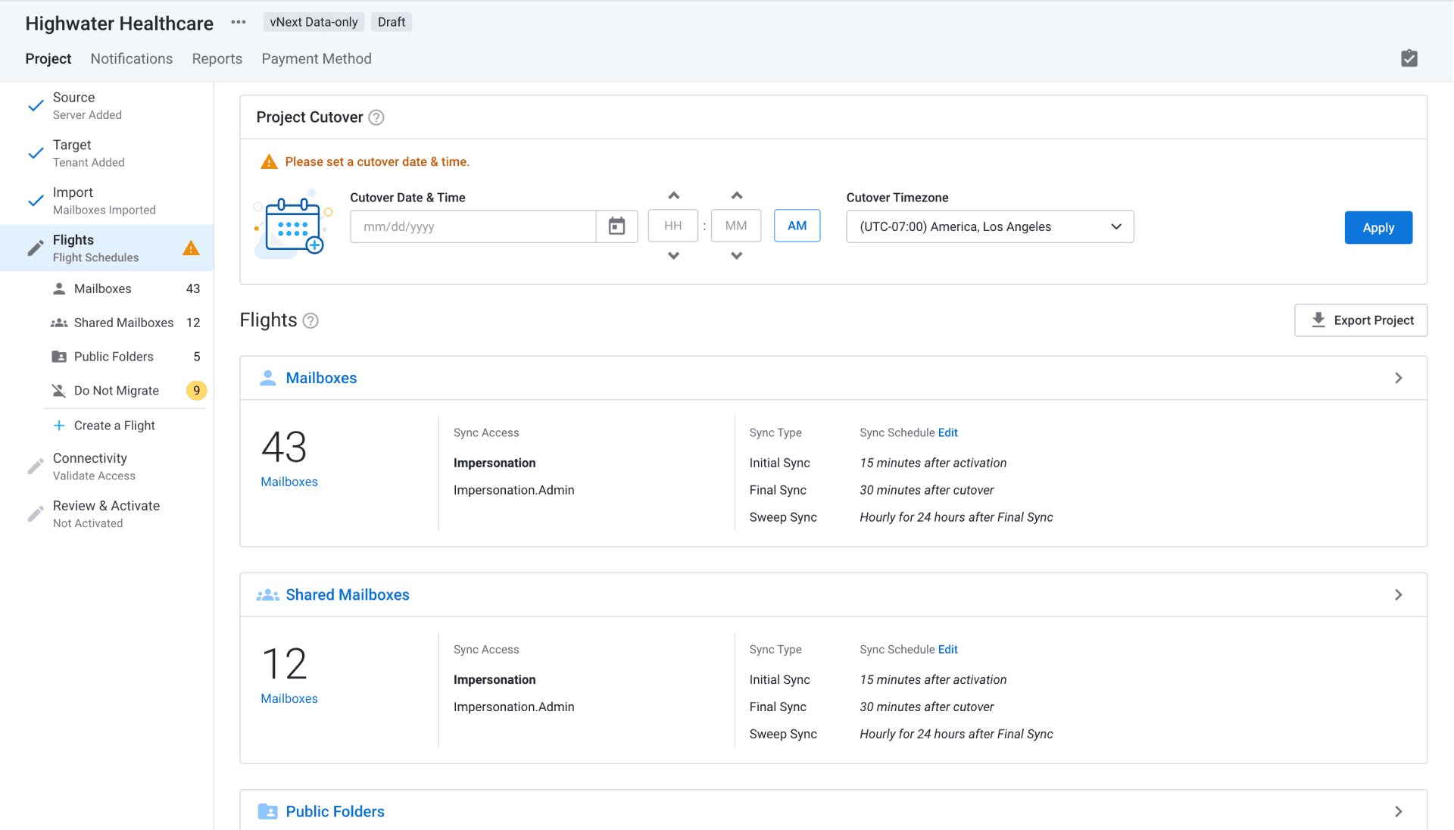Select the Import step in sidebar
Image resolution: width=1454 pixels, height=830 pixels.
107,201
